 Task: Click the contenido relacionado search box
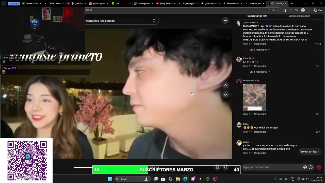(118, 21)
